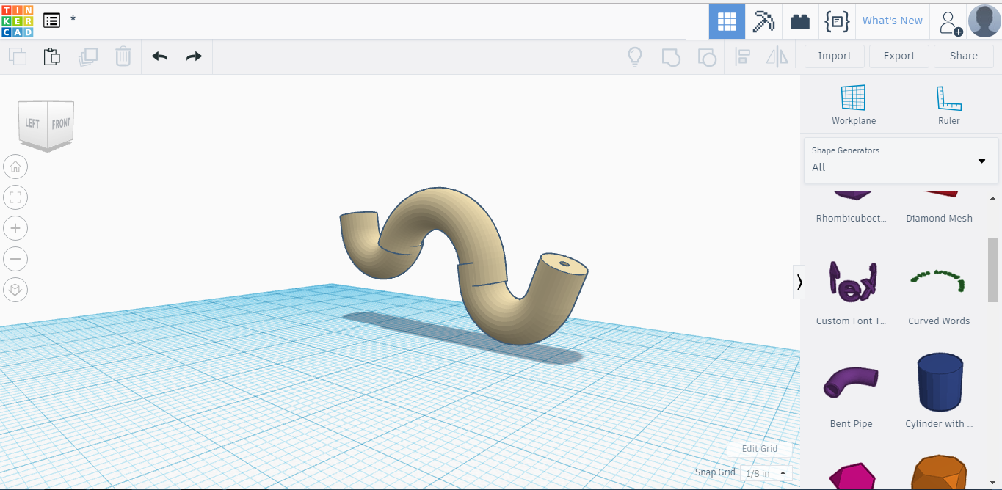1002x490 pixels.
Task: Click the Show all lightbulb icon
Action: pyautogui.click(x=635, y=56)
